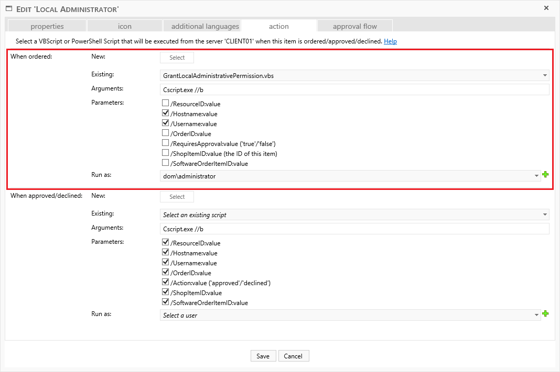Switch to the icon tab

click(125, 26)
